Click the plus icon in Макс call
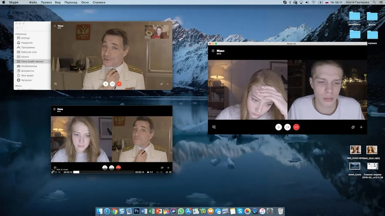Screen dimensions: 385x216 click(361, 127)
